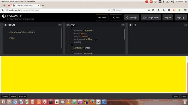188x105 pixels.
Task: Close the Create a New Pen tab
Action: click(38, 6)
